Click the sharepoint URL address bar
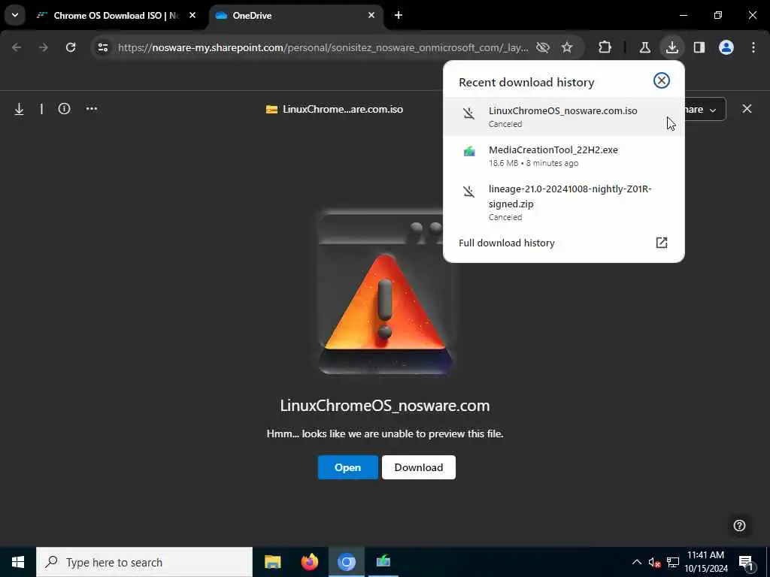Screen dimensions: 770x577 pyautogui.click(x=323, y=47)
